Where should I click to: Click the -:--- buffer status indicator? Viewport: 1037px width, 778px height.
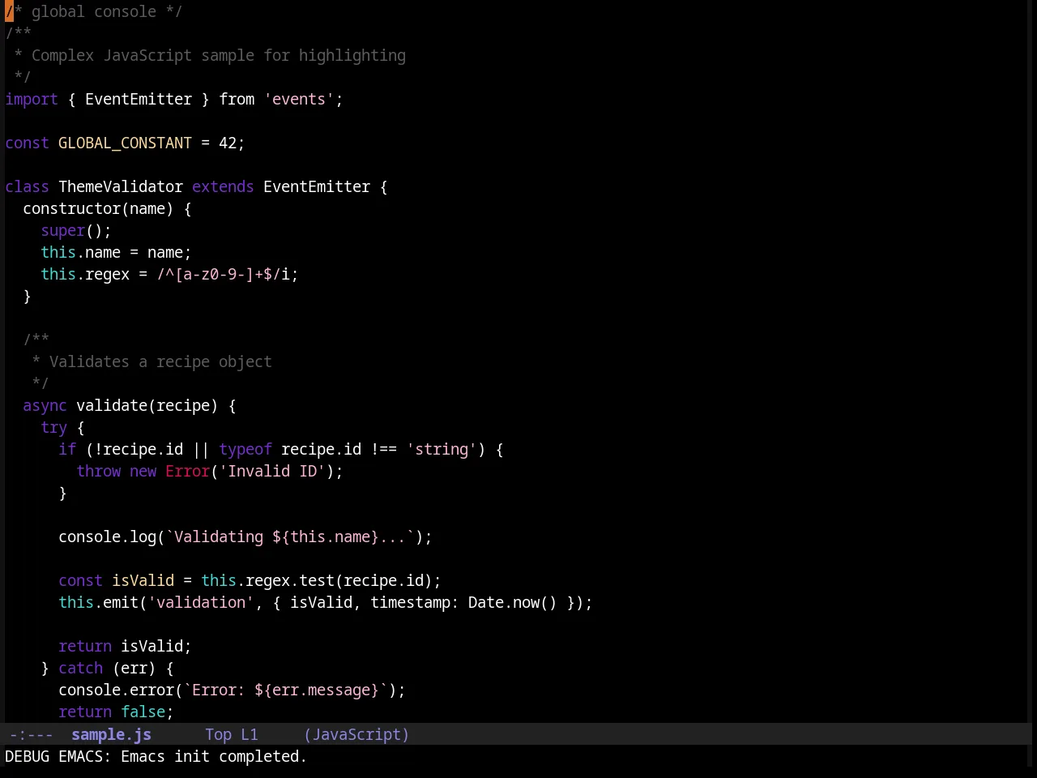coord(31,734)
